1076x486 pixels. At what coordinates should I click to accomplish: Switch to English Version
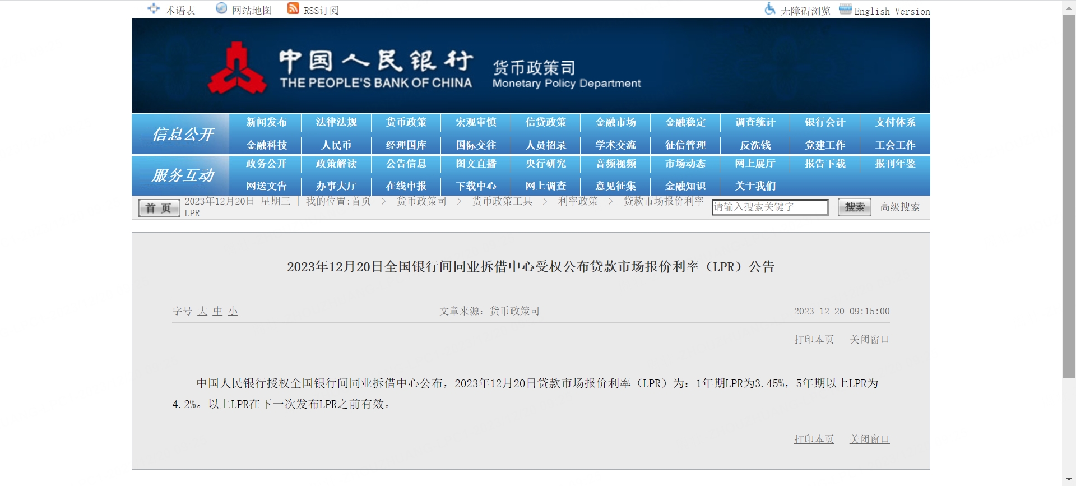[x=892, y=11]
